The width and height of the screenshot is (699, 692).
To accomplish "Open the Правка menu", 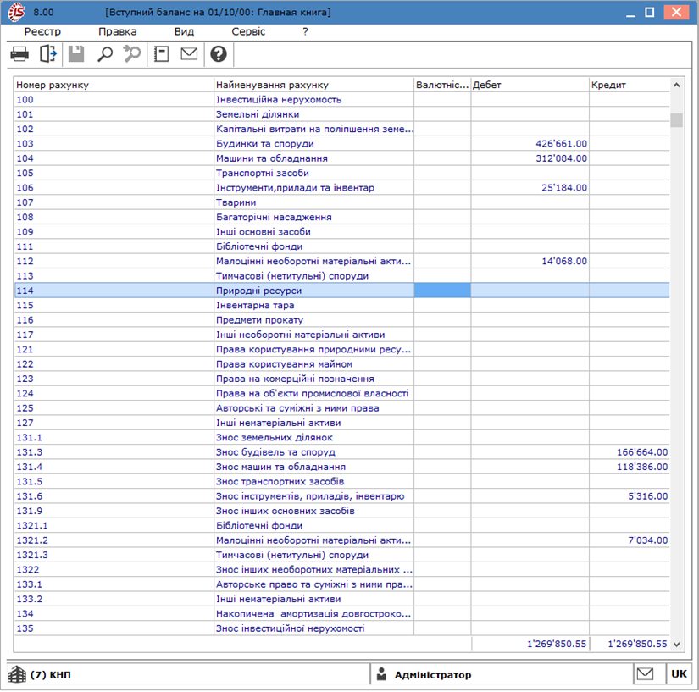I will pyautogui.click(x=118, y=31).
